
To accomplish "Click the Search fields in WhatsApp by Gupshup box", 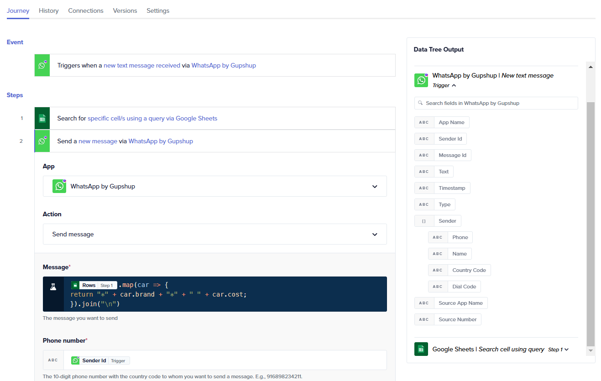I will (496, 103).
